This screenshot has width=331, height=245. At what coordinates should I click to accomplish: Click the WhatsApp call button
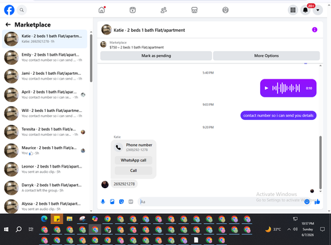point(134,160)
